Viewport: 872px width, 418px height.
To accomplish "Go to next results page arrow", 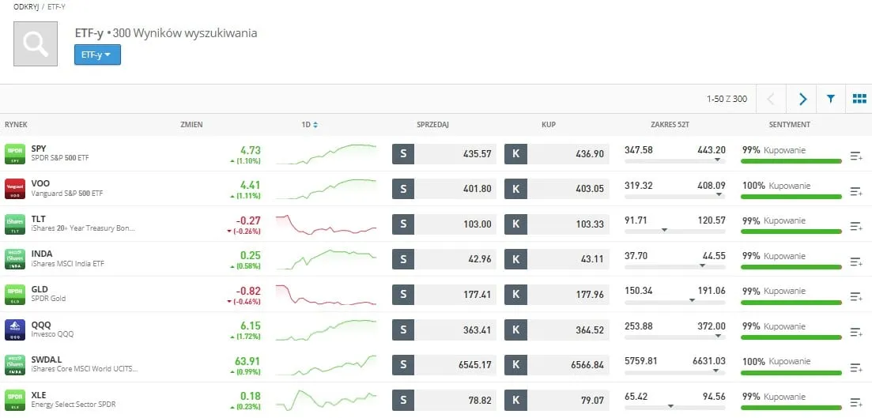I will click(x=802, y=99).
